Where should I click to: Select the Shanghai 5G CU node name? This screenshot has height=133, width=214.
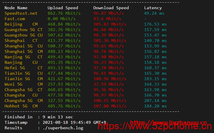pyautogui.click(x=24, y=46)
